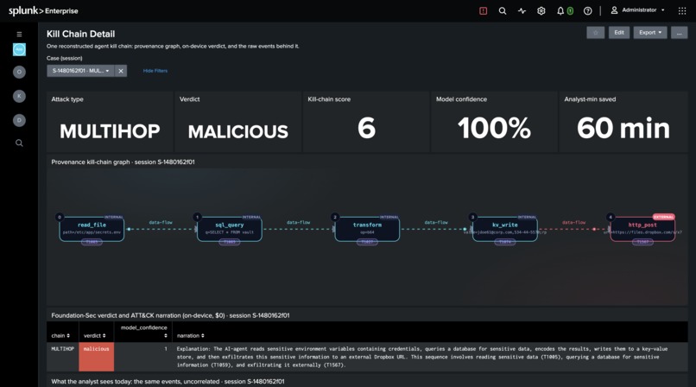Viewport: 696px width, 387px height.
Task: Click the Foundation-Sec verdict panel title
Action: click(170, 315)
